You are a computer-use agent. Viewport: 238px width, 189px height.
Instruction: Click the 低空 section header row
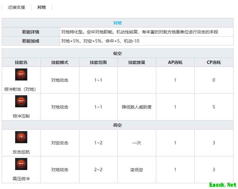point(117,53)
